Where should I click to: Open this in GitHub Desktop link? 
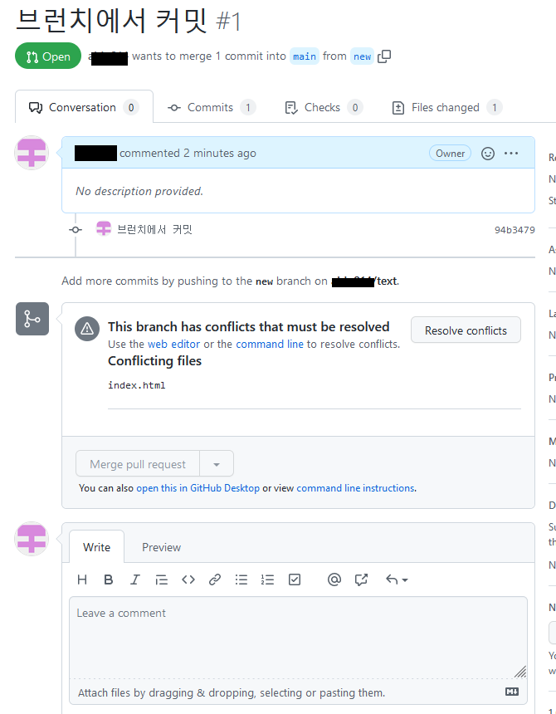coord(198,488)
